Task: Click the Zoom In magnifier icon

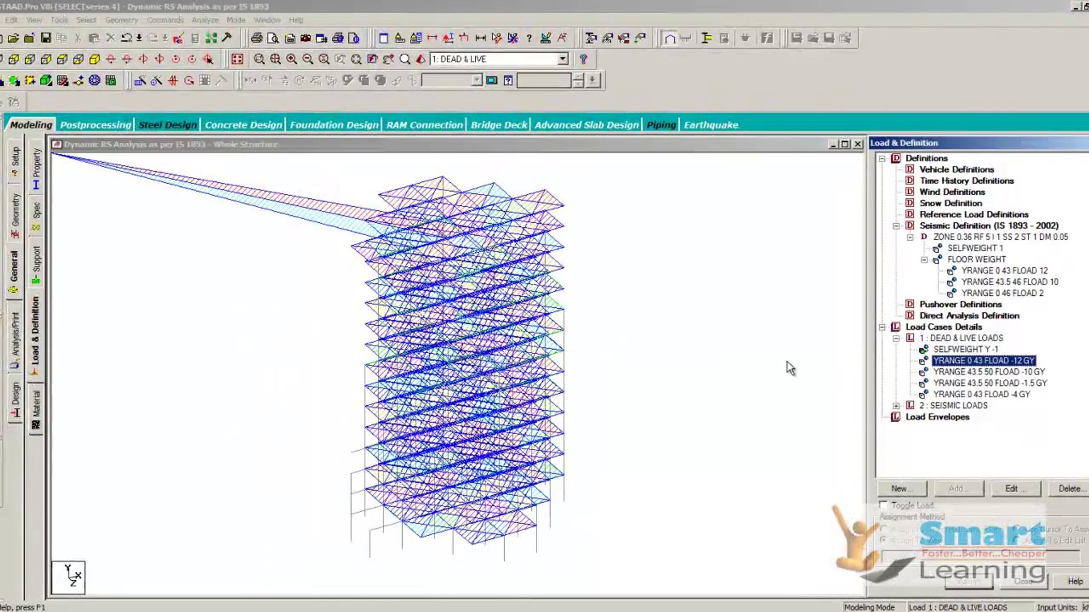Action: tap(292, 59)
